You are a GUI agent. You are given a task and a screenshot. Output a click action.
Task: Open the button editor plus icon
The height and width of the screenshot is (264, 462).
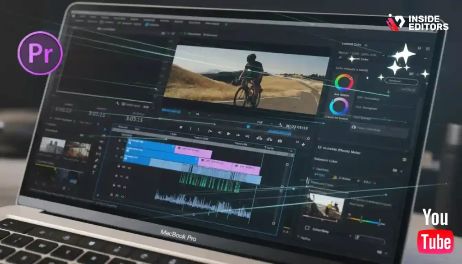tap(303, 144)
